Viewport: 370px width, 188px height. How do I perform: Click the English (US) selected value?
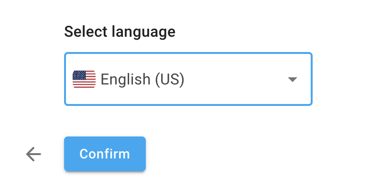point(142,79)
